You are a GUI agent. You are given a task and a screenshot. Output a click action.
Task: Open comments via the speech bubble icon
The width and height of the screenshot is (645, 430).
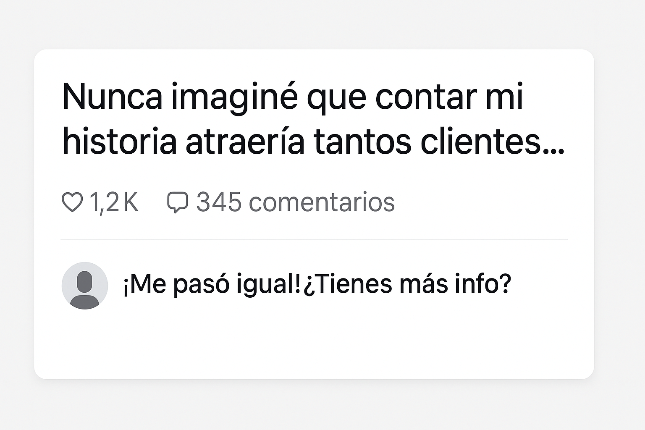[178, 202]
